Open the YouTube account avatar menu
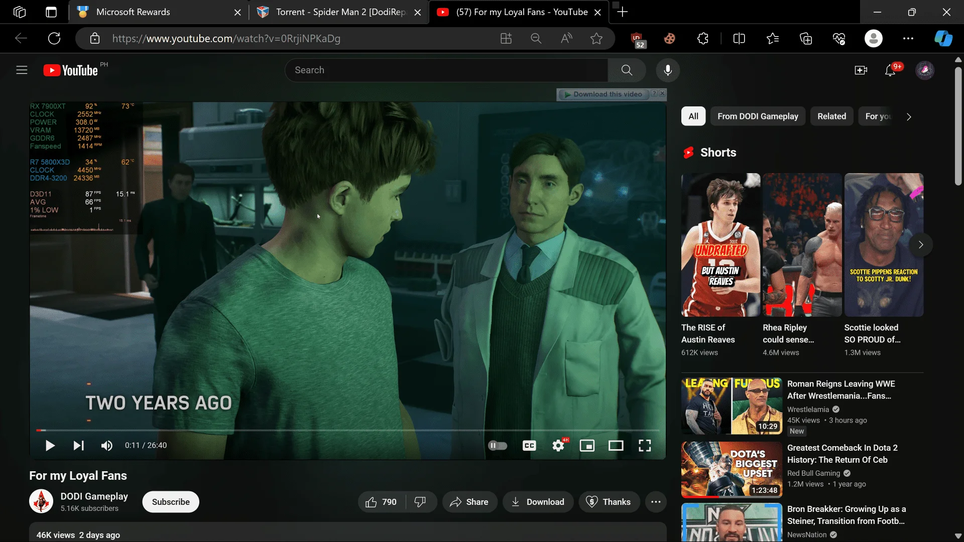This screenshot has width=964, height=542. coord(925,70)
